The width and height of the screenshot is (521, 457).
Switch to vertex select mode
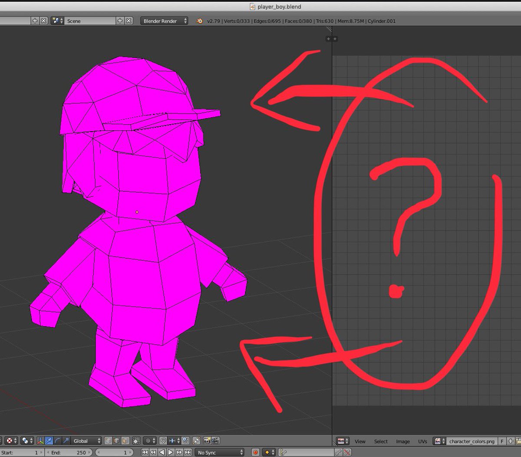[x=108, y=441]
